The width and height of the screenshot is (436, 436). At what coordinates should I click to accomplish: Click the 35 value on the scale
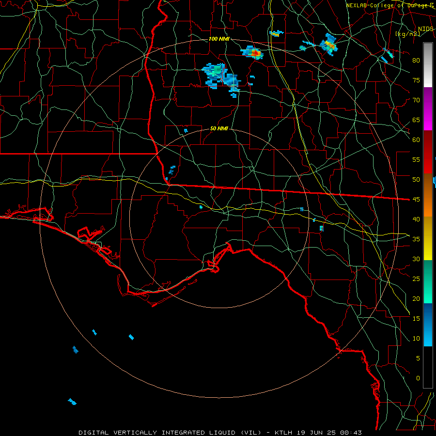(x=416, y=239)
